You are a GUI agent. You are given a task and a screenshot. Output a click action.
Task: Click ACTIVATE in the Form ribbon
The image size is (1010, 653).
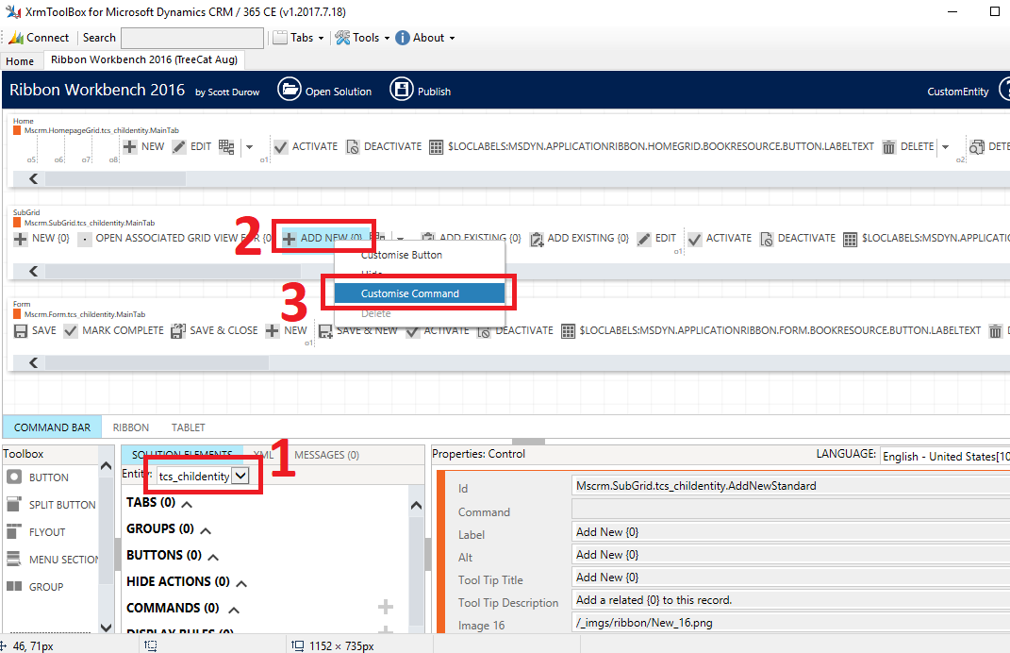438,330
